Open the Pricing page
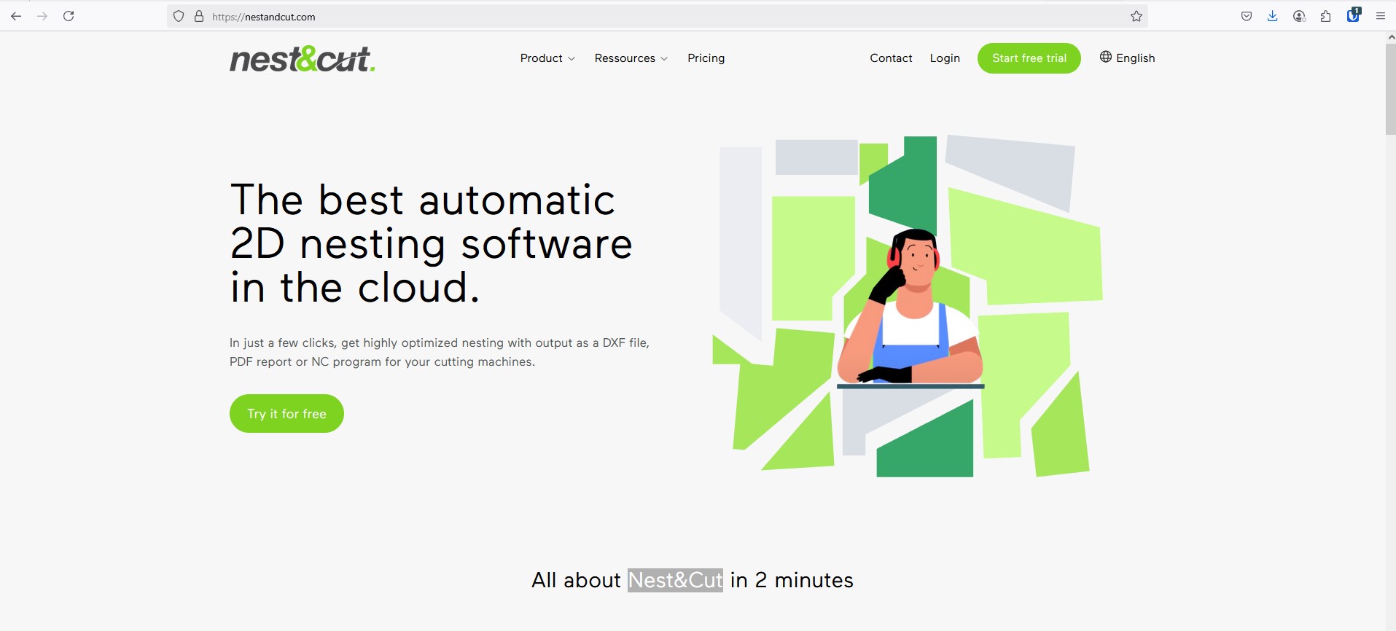Image resolution: width=1396 pixels, height=631 pixels. (706, 58)
